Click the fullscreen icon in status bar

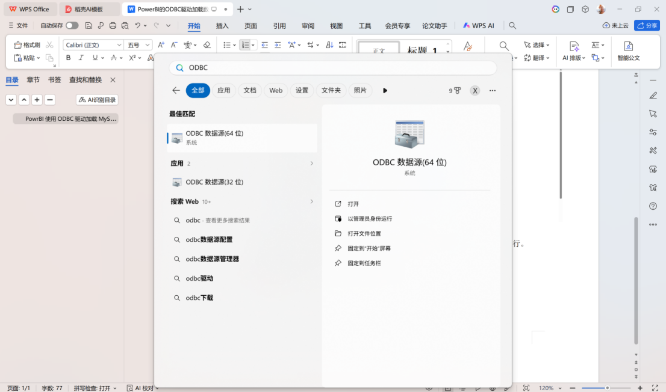(655, 388)
